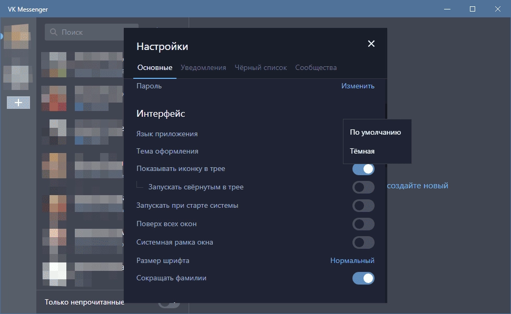Click the search magnifier icon
The image size is (511, 314).
click(x=53, y=32)
